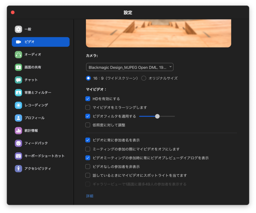Screen dimensions: 256x213
Task: Uncheck ビデオに常に参加者名を表示 checkbox
Action: pos(88,140)
